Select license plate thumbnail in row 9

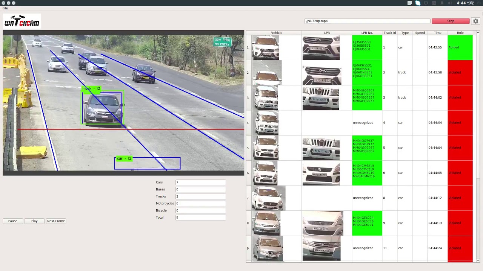(x=321, y=248)
